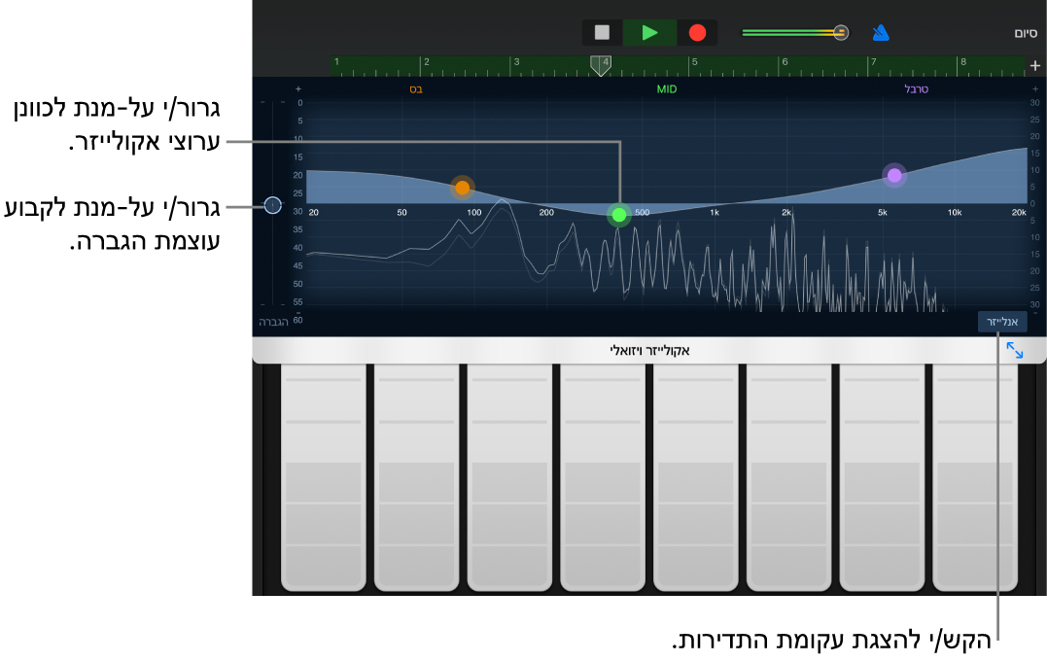Click the playhead marker on the ruler
Viewport: 1047px width, 662px height.
click(x=601, y=65)
